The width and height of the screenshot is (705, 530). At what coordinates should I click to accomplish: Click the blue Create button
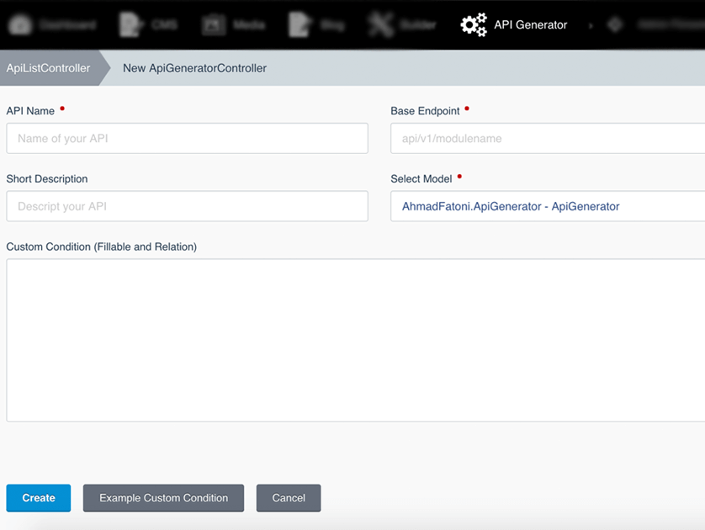point(39,498)
